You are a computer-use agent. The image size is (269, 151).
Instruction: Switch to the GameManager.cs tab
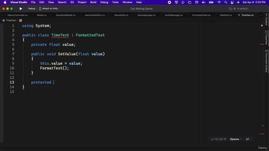pos(147,15)
